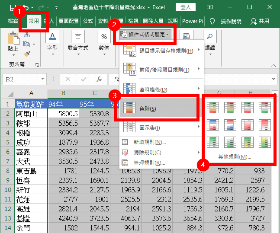
Task: Collapse the ribbon with the chevron
Action: point(274,65)
